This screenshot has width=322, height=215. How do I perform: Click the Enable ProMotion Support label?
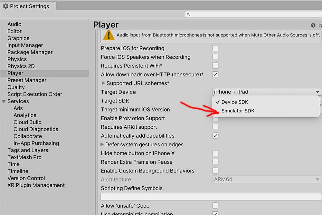pyautogui.click(x=133, y=118)
